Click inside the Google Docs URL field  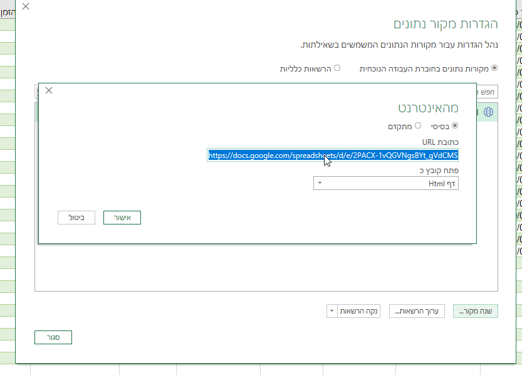tap(333, 155)
